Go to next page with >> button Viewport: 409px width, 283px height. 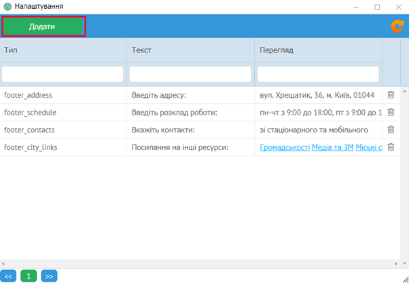coord(49,276)
